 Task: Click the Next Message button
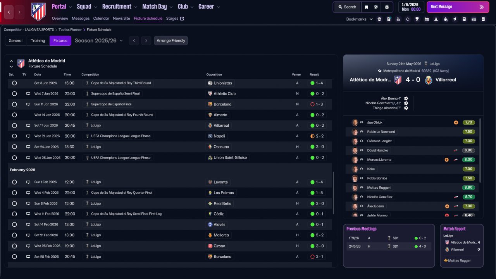pos(458,7)
